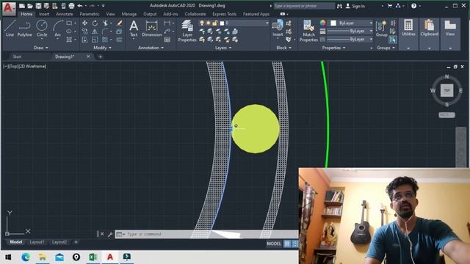Image resolution: width=470 pixels, height=264 pixels.
Task: Open the Annotate ribbon tab
Action: pyautogui.click(x=65, y=14)
